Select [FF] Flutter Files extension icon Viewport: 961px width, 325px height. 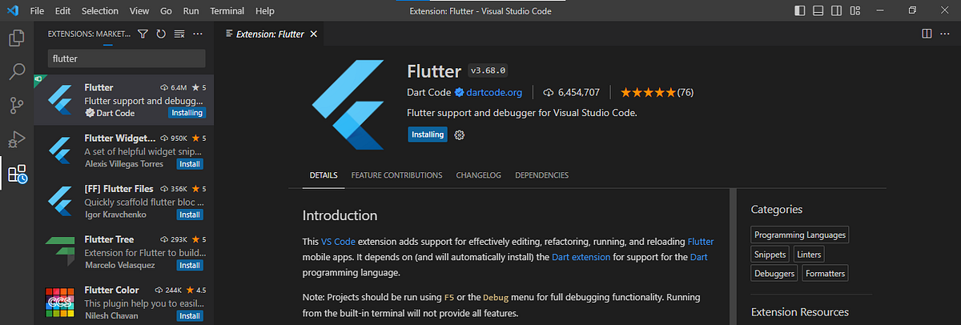coord(62,200)
